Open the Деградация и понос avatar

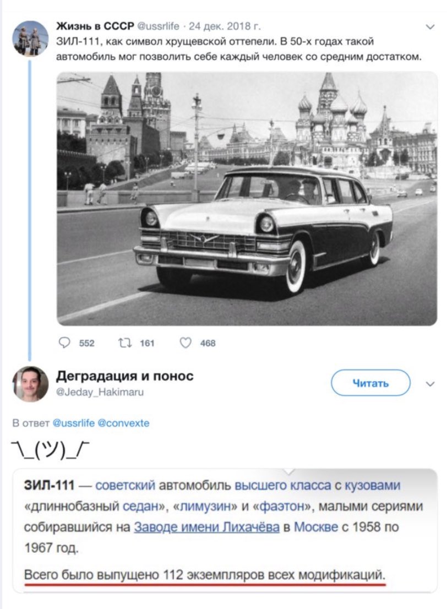(30, 384)
